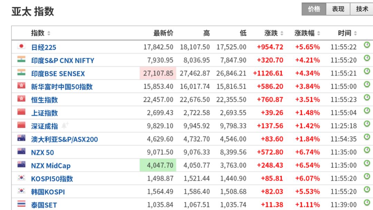
Task: Click the green highlighted NZX MidCap price 4,047.70
Action: tap(158, 165)
